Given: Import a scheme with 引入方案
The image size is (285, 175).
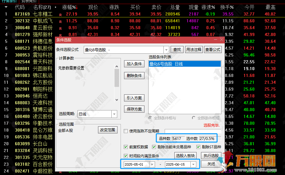Looking at the screenshot, I should (134, 98).
